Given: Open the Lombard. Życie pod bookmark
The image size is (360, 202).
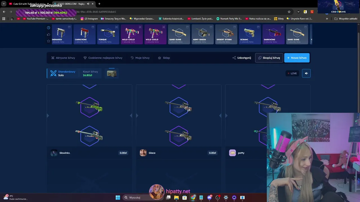Looking at the screenshot, I should coord(200,19).
